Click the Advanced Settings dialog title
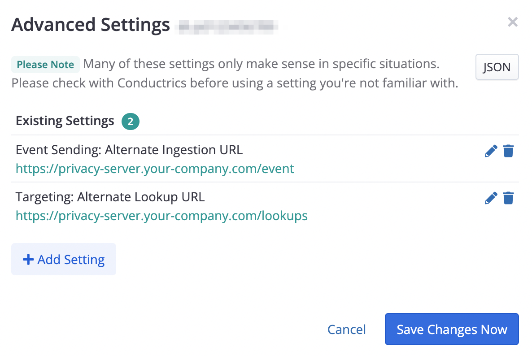Screen dimensions: 532x356 [x=91, y=24]
